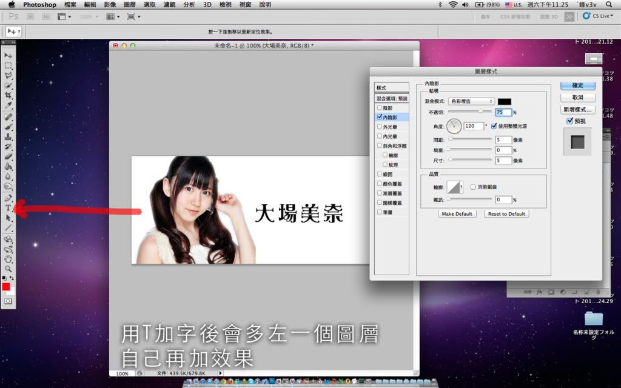Activate the Pen tool

pyautogui.click(x=8, y=198)
